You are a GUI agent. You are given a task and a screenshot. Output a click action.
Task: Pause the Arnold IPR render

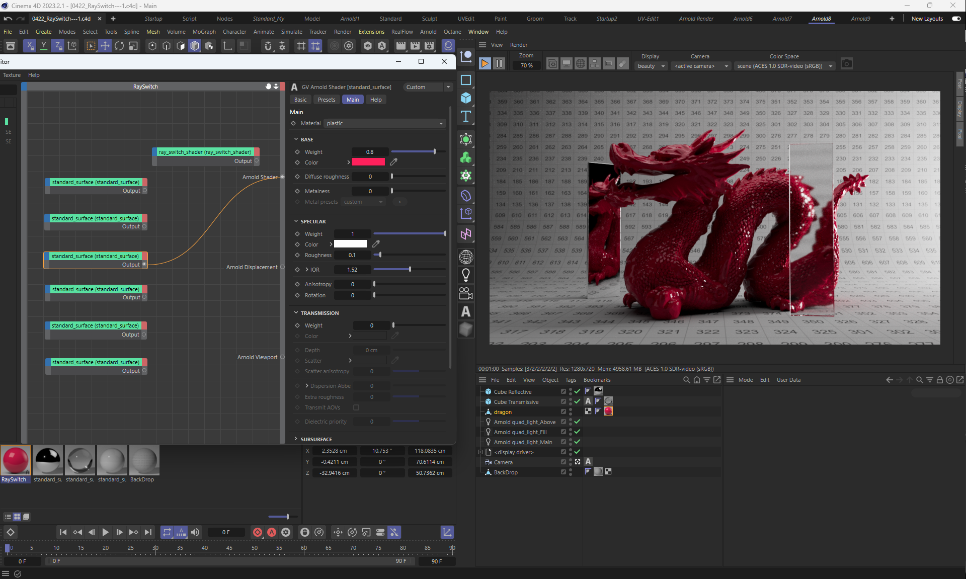tap(499, 64)
